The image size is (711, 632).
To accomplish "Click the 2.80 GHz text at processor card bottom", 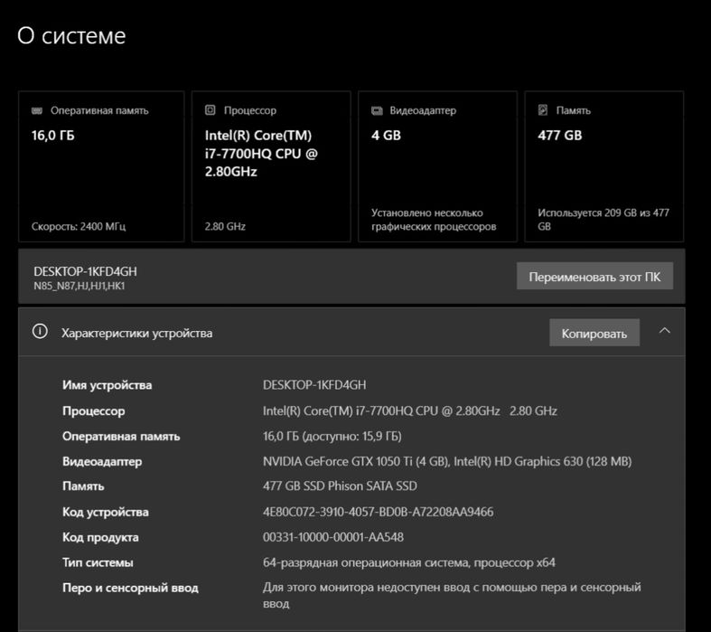I will click(225, 226).
